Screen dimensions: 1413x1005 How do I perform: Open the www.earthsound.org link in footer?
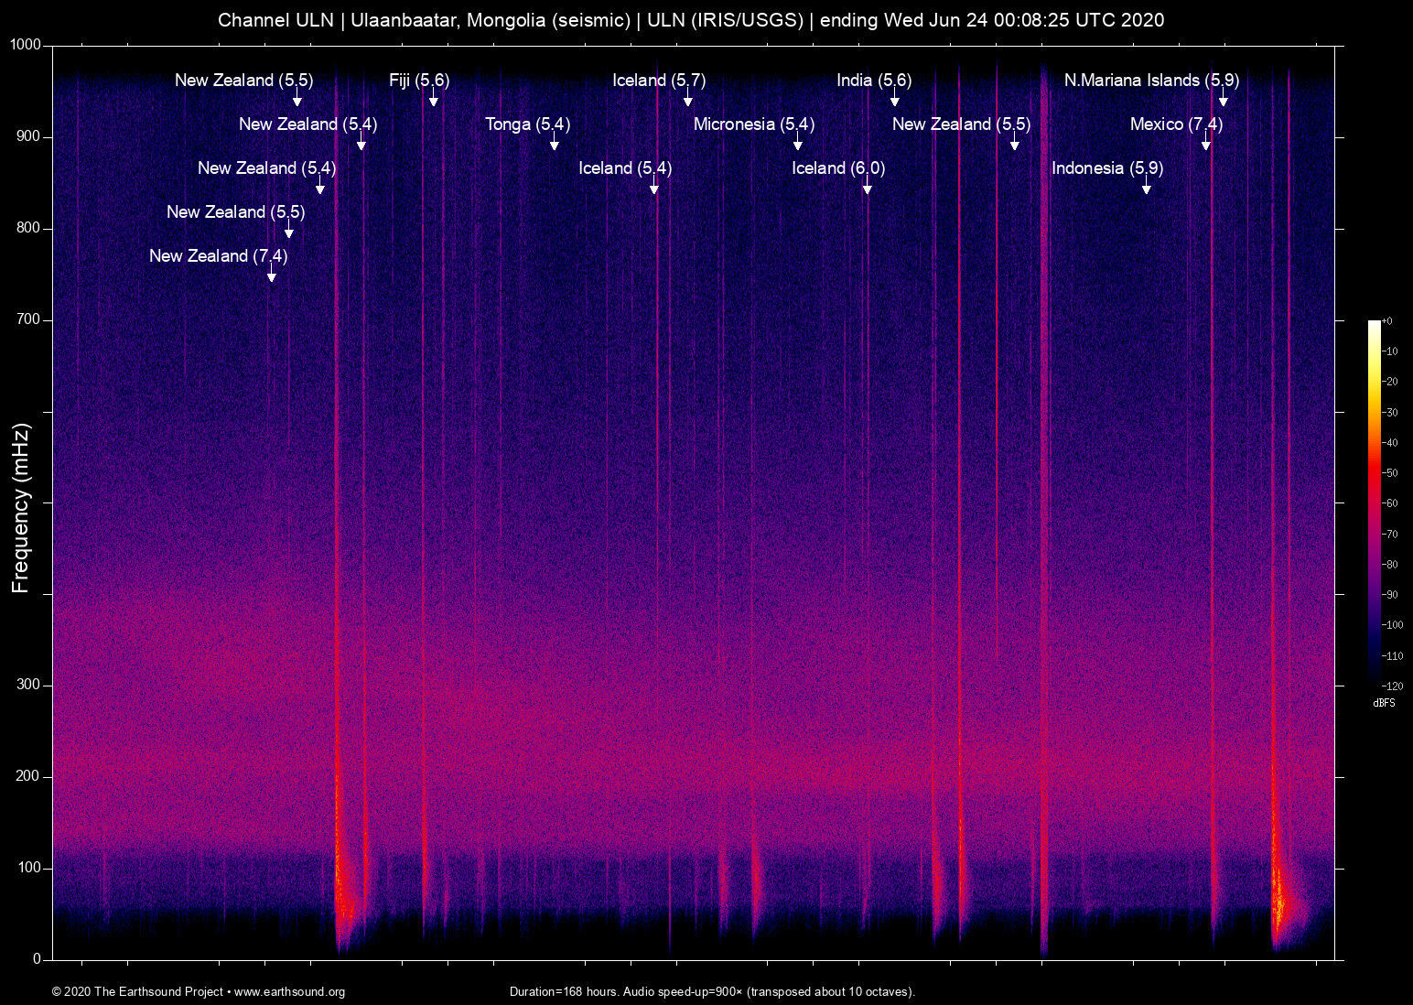click(289, 992)
